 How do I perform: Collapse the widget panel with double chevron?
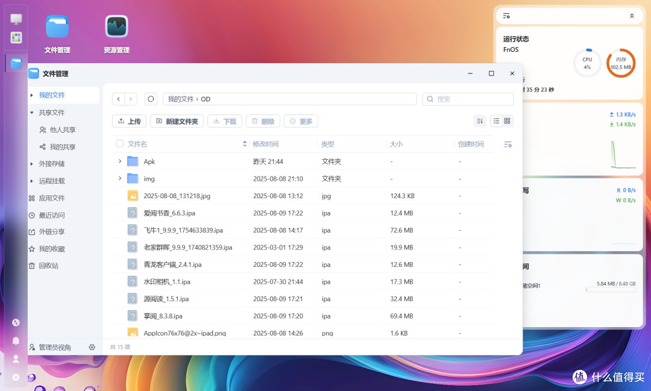[x=632, y=16]
